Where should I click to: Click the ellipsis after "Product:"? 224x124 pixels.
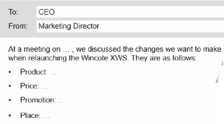pyautogui.click(x=53, y=73)
